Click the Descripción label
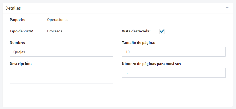236x109 pixels. 21,64
